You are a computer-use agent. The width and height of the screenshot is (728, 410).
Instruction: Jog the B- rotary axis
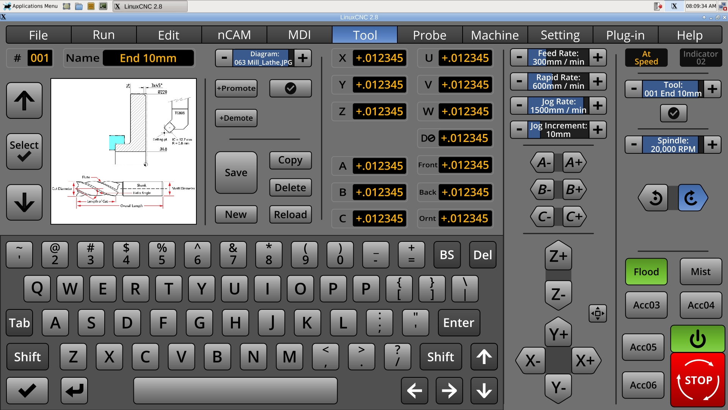click(x=543, y=189)
